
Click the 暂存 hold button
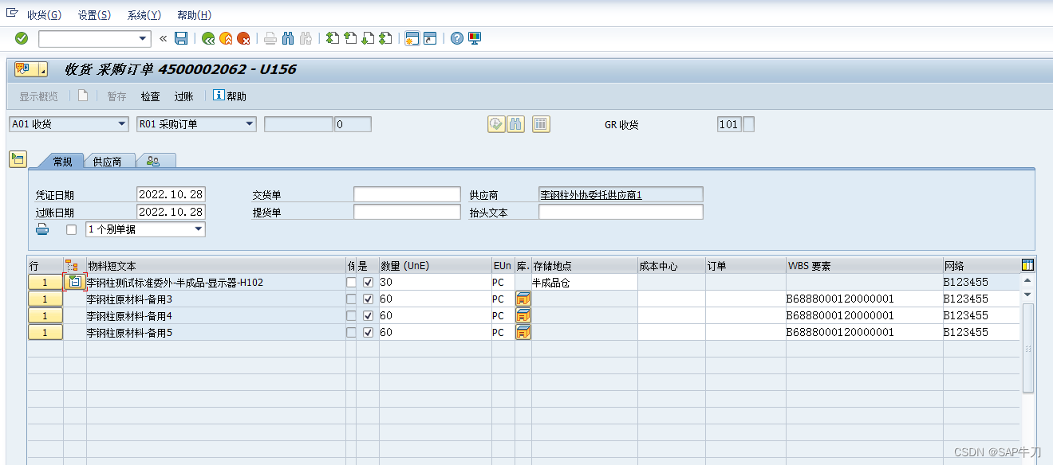116,96
